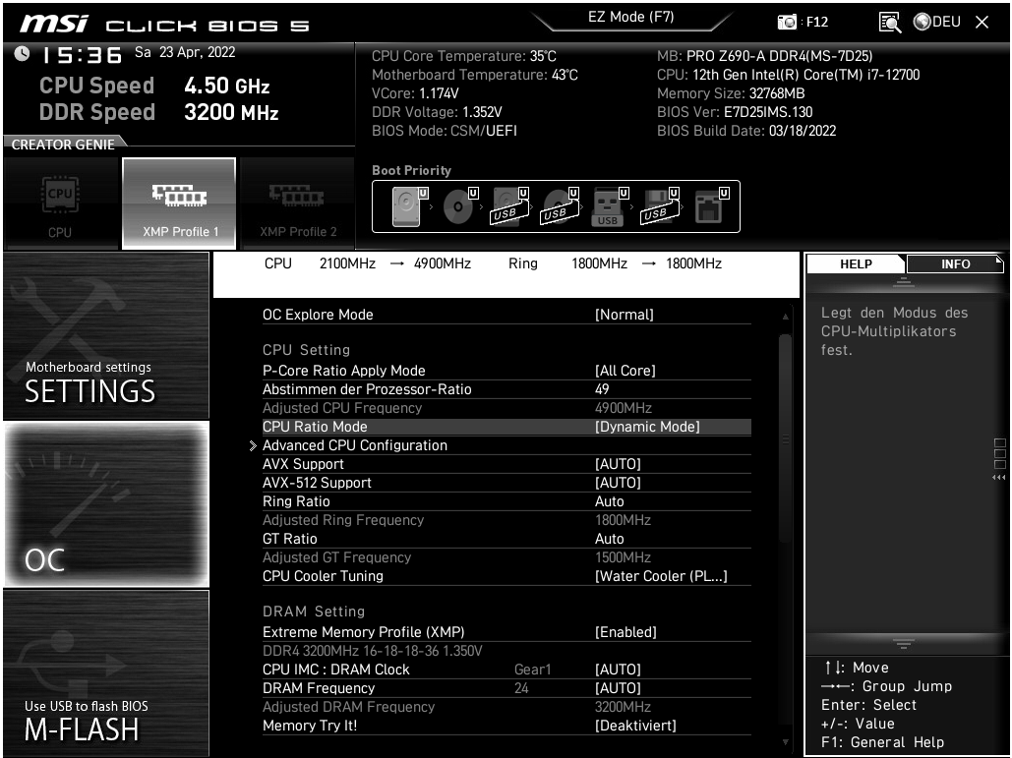Open the SETTINGS motherboard settings section

click(106, 335)
